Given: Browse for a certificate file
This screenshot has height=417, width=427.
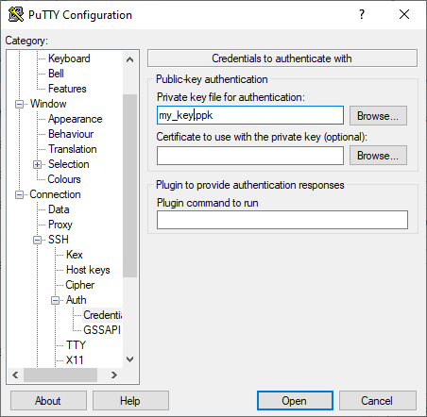Looking at the screenshot, I should 378,156.
